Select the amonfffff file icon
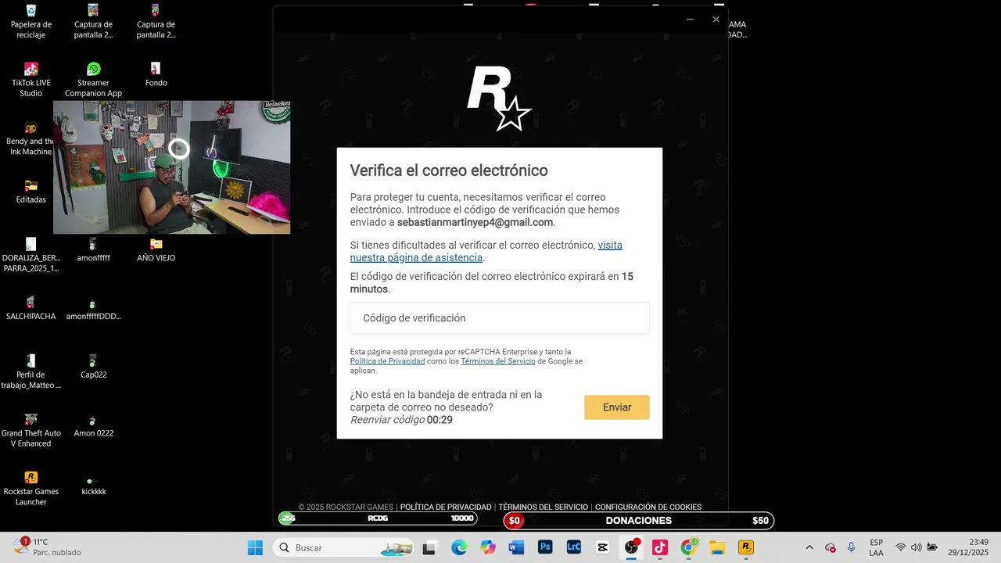1001x563 pixels. pyautogui.click(x=93, y=249)
